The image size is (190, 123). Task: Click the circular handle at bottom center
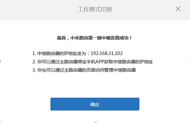(x=95, y=122)
